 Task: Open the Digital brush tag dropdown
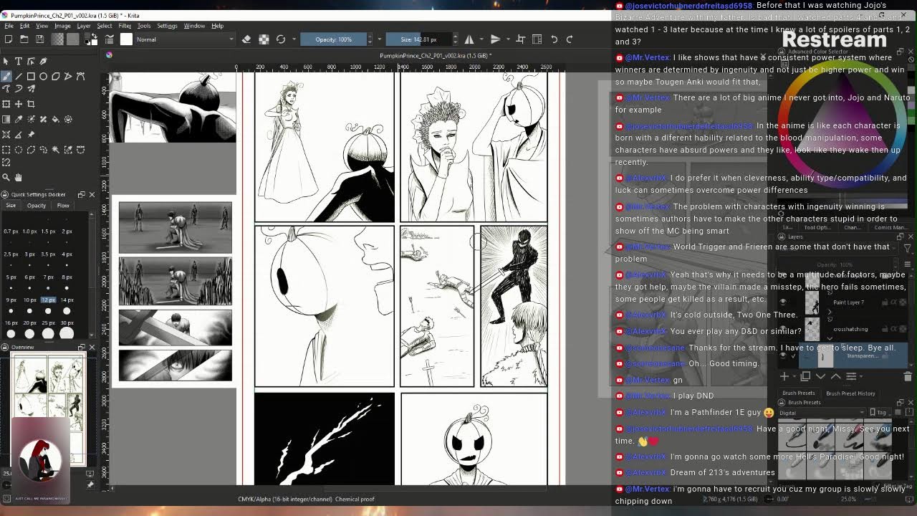821,413
